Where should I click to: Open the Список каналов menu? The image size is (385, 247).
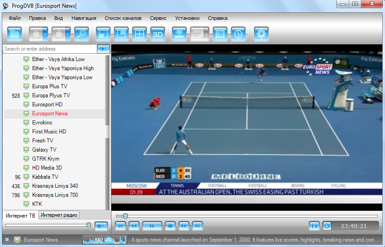[x=123, y=18]
